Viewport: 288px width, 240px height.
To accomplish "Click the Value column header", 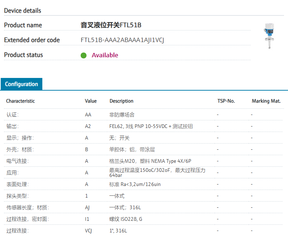I will 91,101.
